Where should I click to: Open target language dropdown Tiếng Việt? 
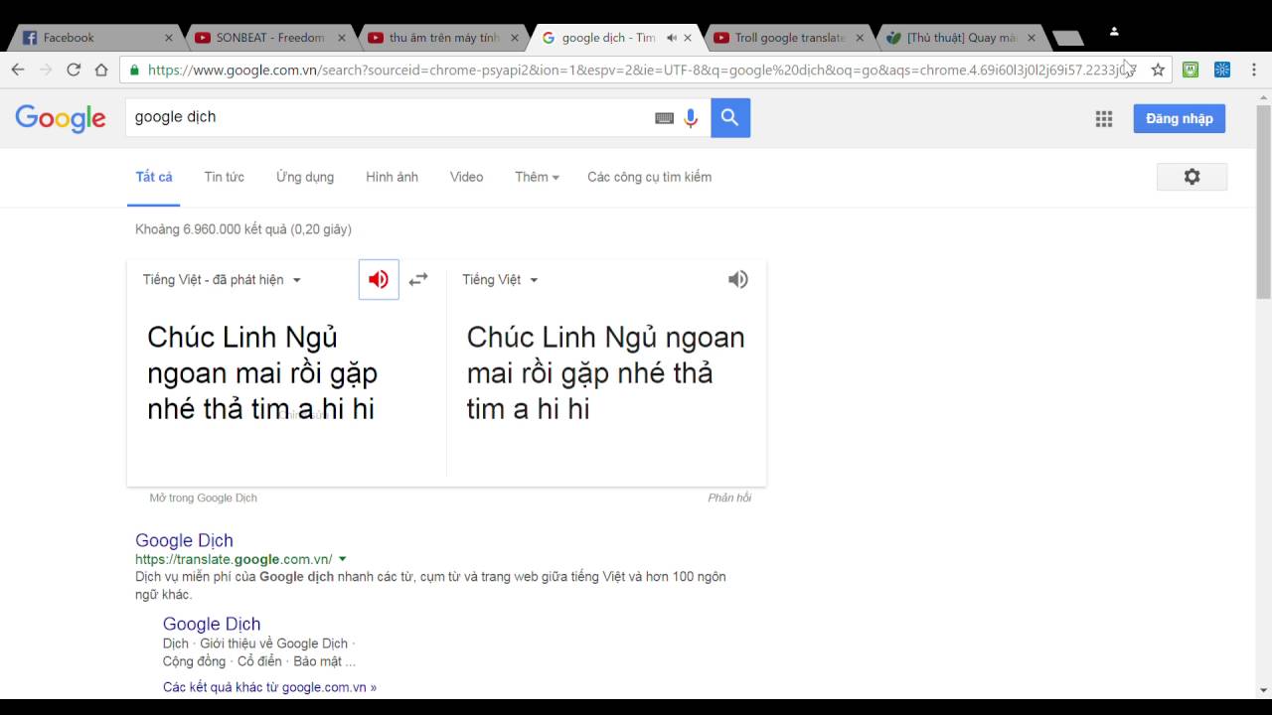pyautogui.click(x=500, y=280)
